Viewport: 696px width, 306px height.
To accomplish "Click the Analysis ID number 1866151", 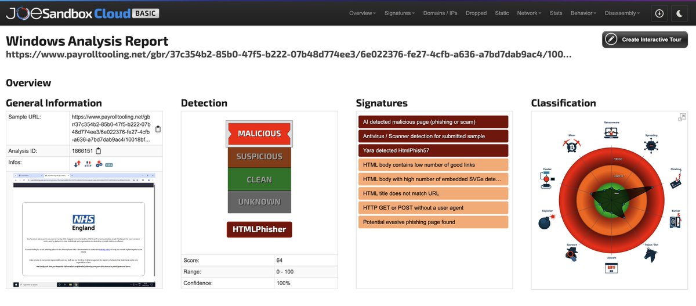I will (x=82, y=151).
